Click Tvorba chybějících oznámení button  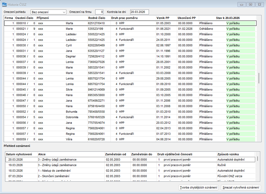point(199,187)
